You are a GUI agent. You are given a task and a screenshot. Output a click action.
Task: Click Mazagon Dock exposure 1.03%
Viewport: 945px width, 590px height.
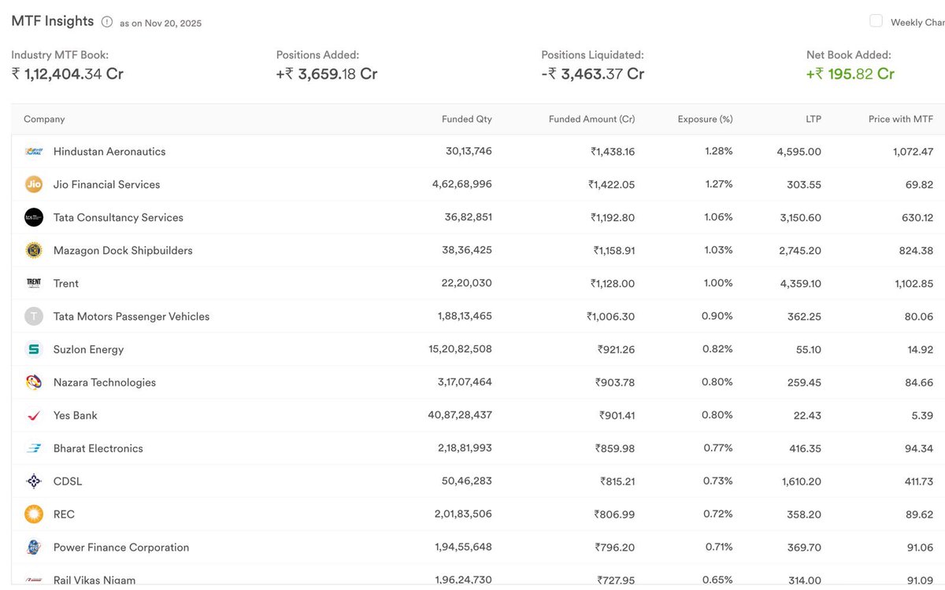pos(719,250)
